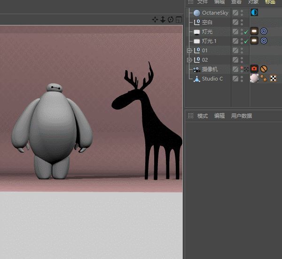
Task: Select the 灯光.1 row name
Action: coord(209,41)
